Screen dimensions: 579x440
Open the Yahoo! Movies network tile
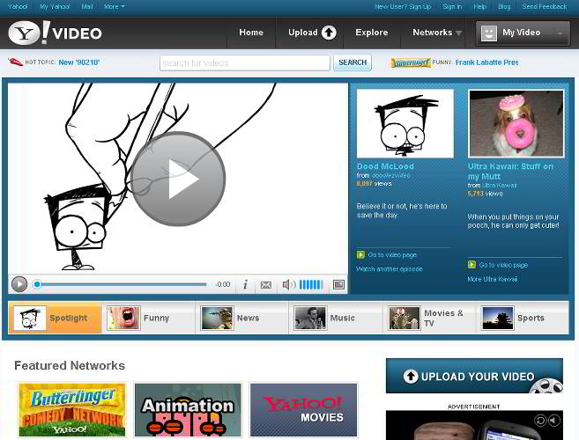point(303,410)
